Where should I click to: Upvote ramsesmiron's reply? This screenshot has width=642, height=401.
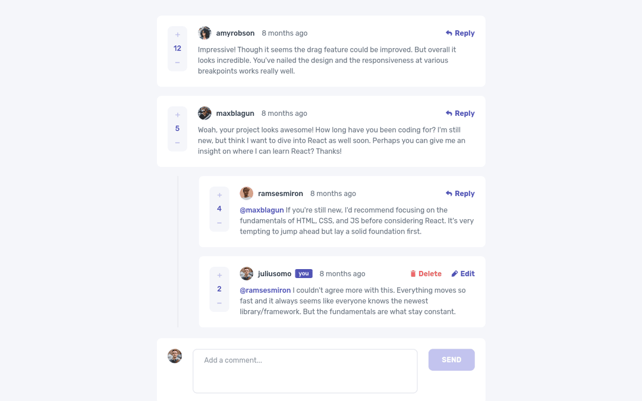pos(219,194)
